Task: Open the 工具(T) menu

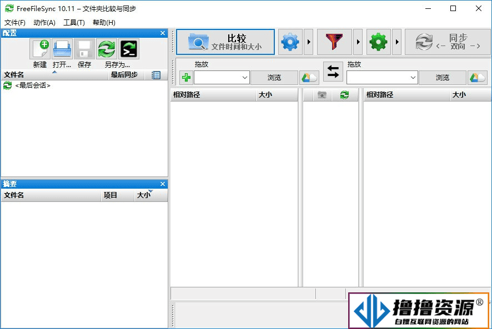Action: click(x=74, y=23)
